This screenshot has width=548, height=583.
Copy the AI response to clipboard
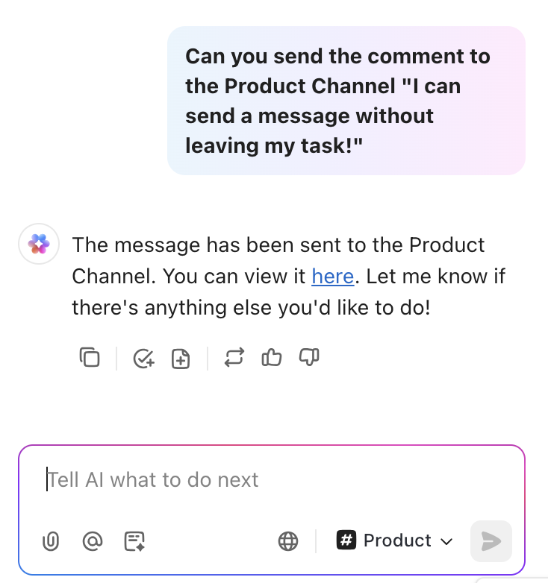coord(90,358)
